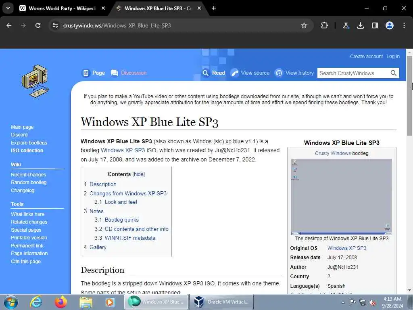
Task: Open a new browser tab
Action: point(214,8)
